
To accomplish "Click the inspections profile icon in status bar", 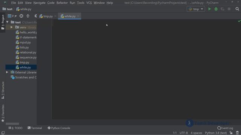I will point(237,133).
